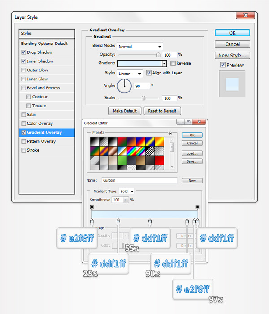Screen dimensions: 269x314
Task: Open Blending Options: Default section
Action: pos(44,44)
